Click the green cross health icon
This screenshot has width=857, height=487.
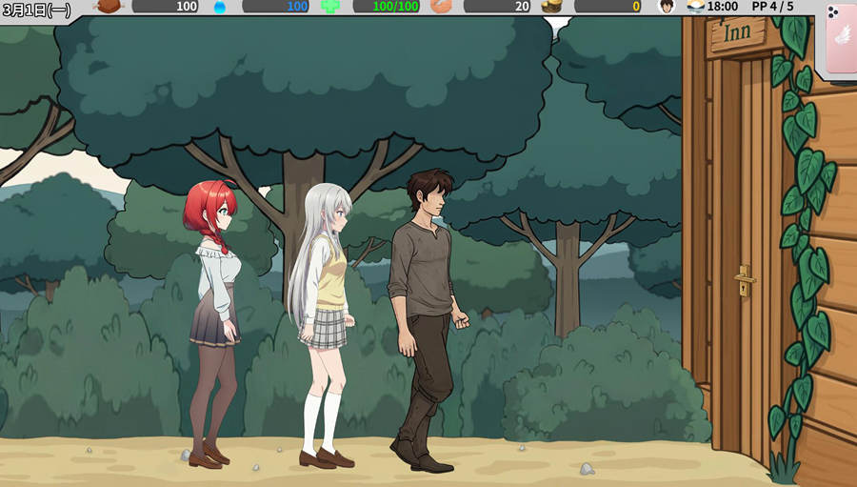330,7
